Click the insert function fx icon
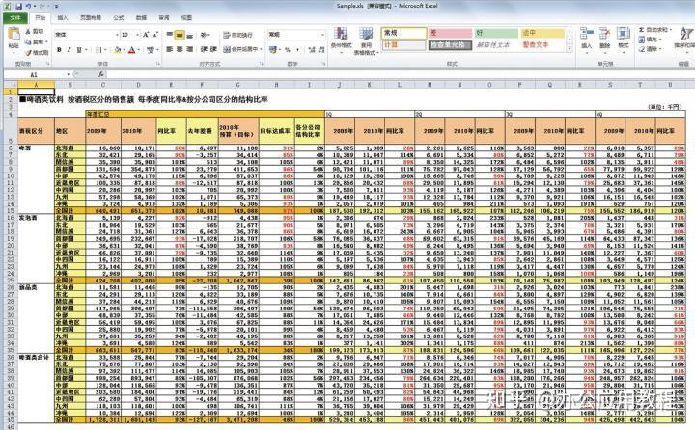 pos(101,74)
